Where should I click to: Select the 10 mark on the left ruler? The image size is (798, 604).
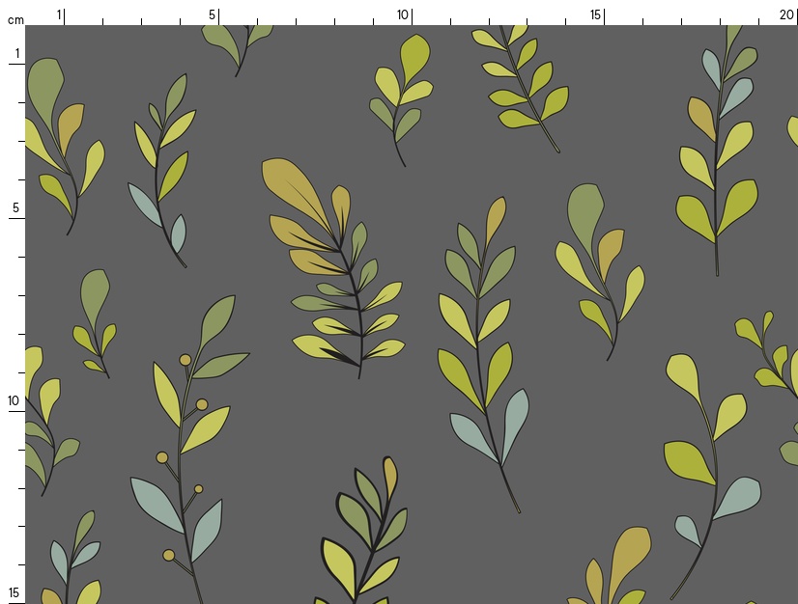tap(14, 401)
